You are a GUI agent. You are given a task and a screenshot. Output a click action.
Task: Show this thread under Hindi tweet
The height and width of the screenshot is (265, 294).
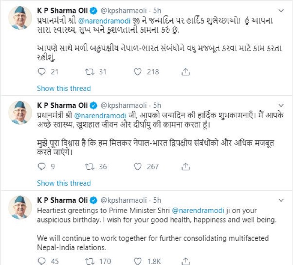coord(64,183)
